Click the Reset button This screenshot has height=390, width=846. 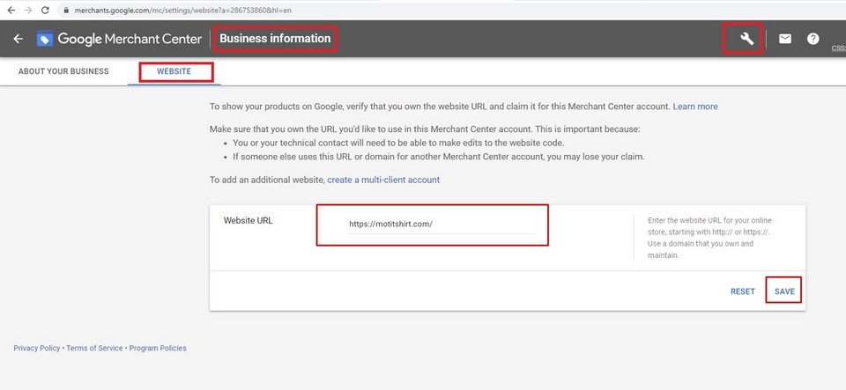743,291
